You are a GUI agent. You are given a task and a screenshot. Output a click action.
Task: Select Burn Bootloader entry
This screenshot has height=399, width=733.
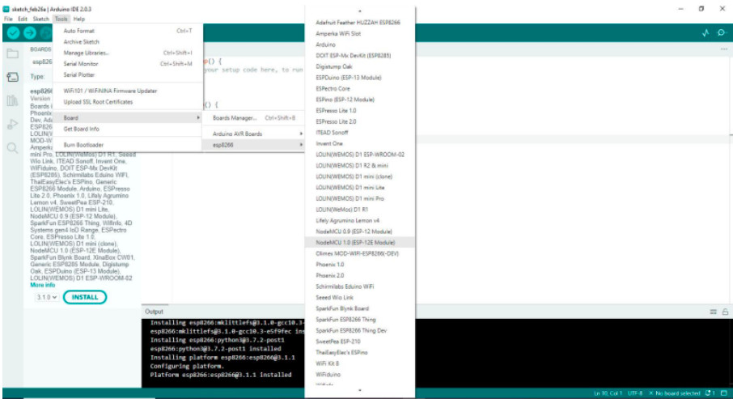point(128,145)
